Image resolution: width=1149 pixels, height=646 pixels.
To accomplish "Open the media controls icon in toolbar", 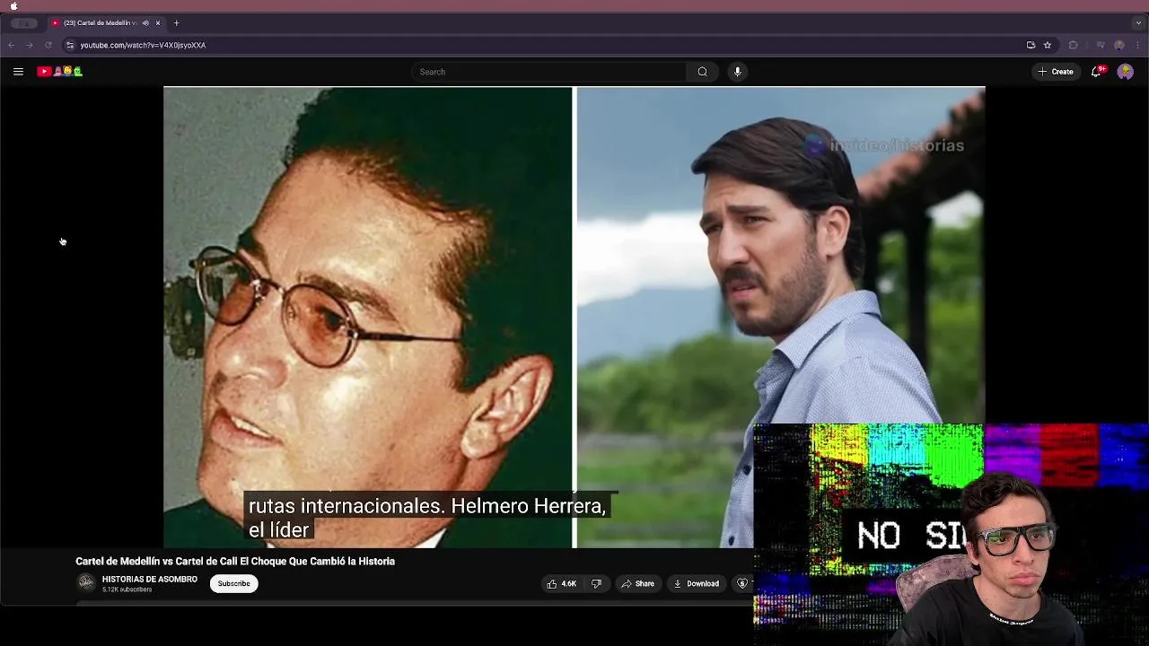I will [x=1101, y=45].
